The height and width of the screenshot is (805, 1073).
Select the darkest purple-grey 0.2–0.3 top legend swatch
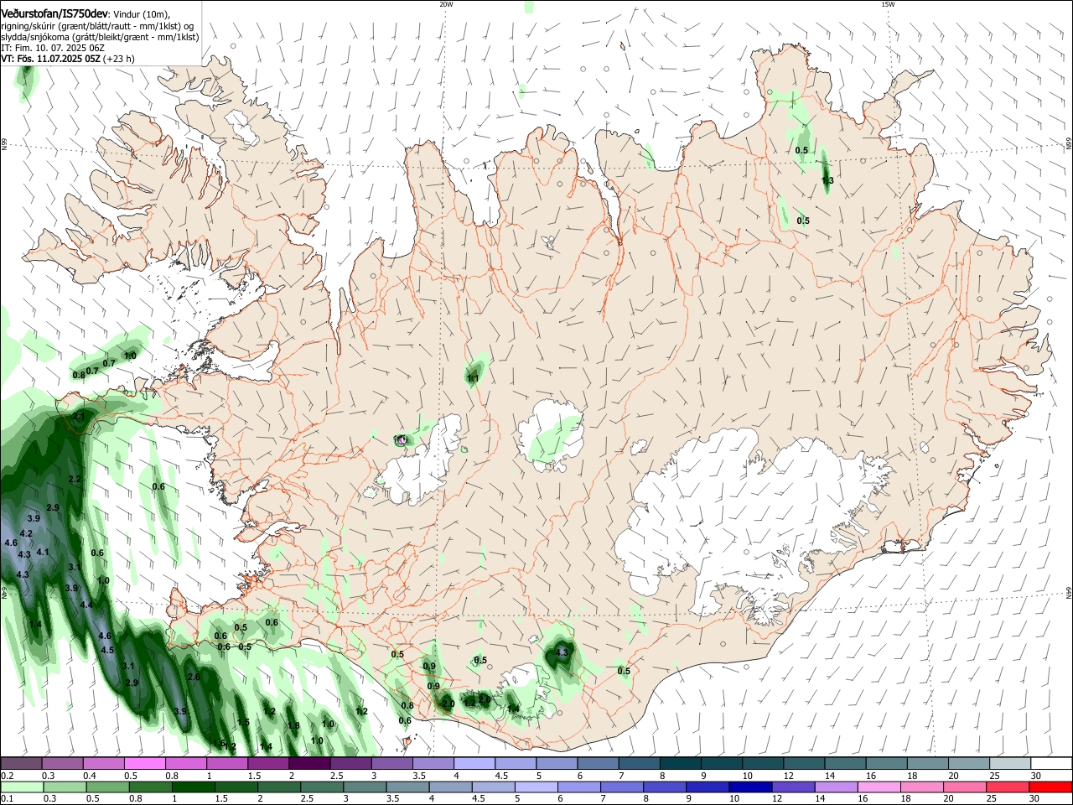point(21,764)
